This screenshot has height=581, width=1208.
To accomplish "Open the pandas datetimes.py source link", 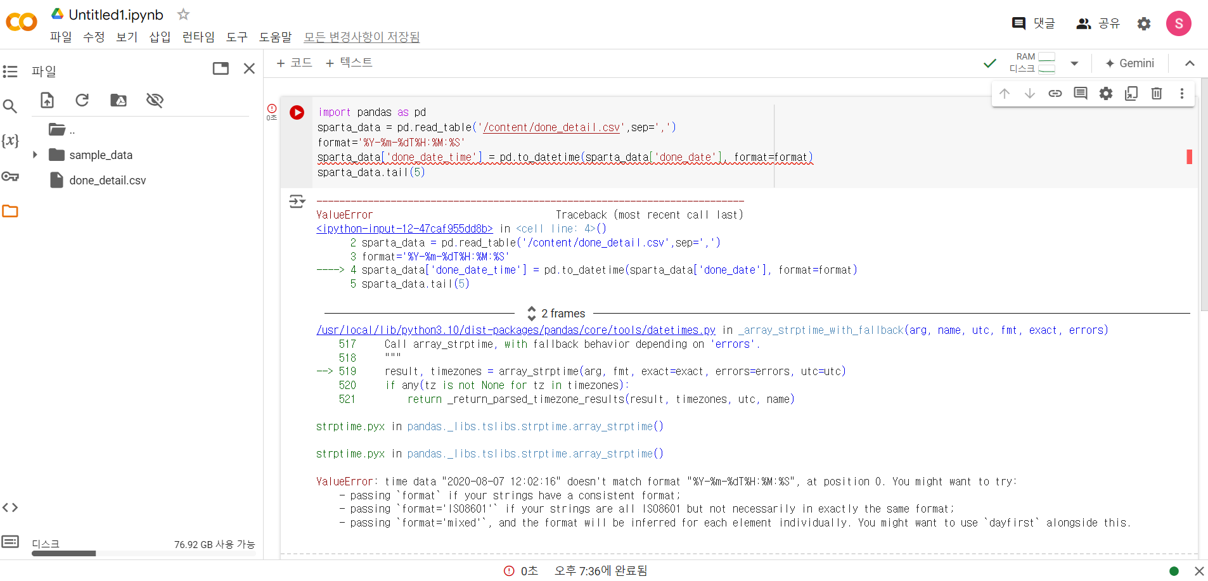I will pos(516,330).
